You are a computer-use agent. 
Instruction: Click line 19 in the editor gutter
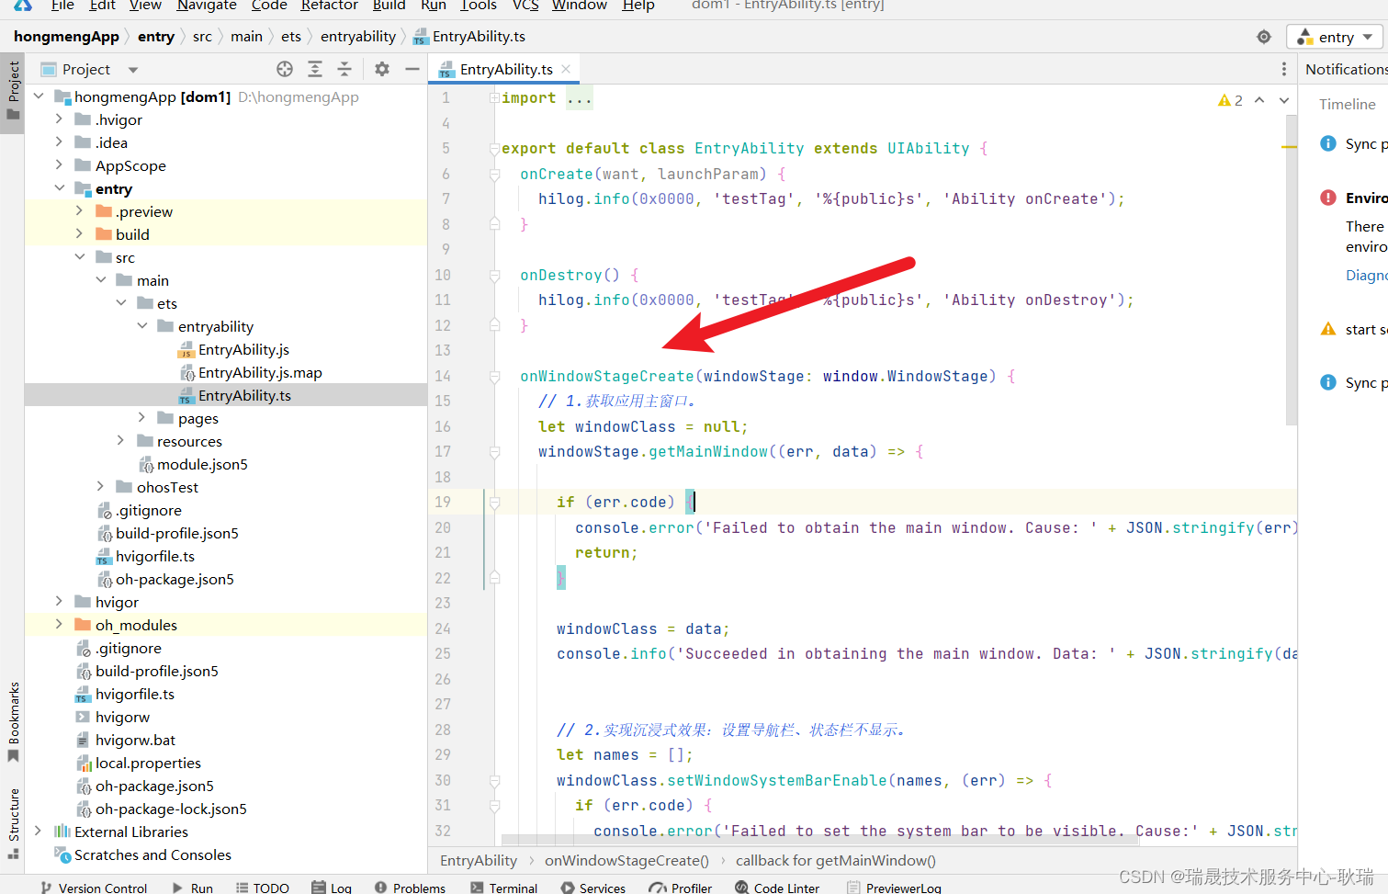pyautogui.click(x=443, y=502)
